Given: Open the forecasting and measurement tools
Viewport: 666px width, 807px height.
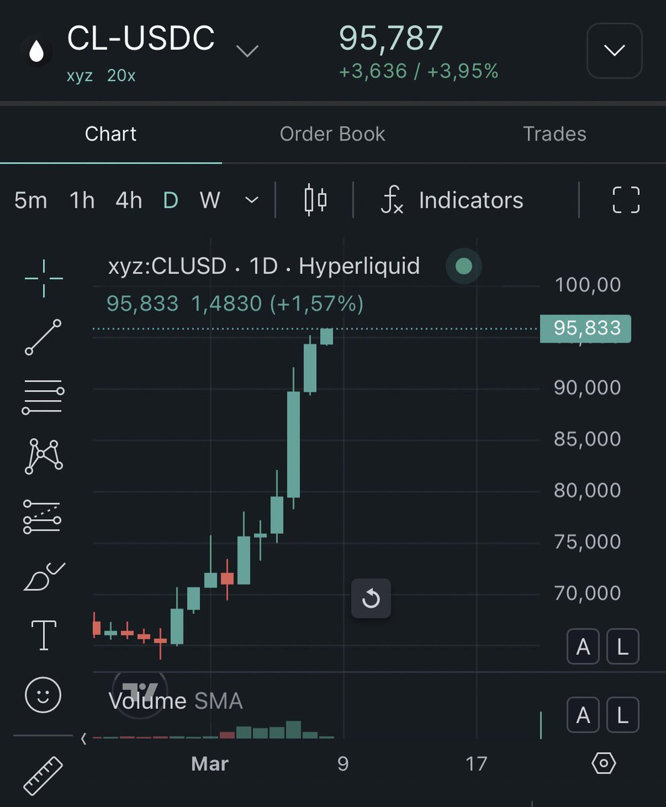Looking at the screenshot, I should (x=42, y=516).
